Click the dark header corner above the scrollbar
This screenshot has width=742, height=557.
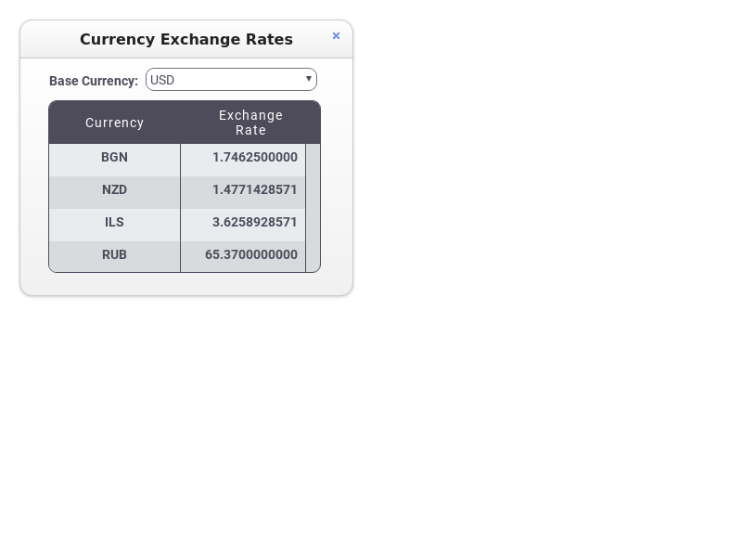coord(313,123)
